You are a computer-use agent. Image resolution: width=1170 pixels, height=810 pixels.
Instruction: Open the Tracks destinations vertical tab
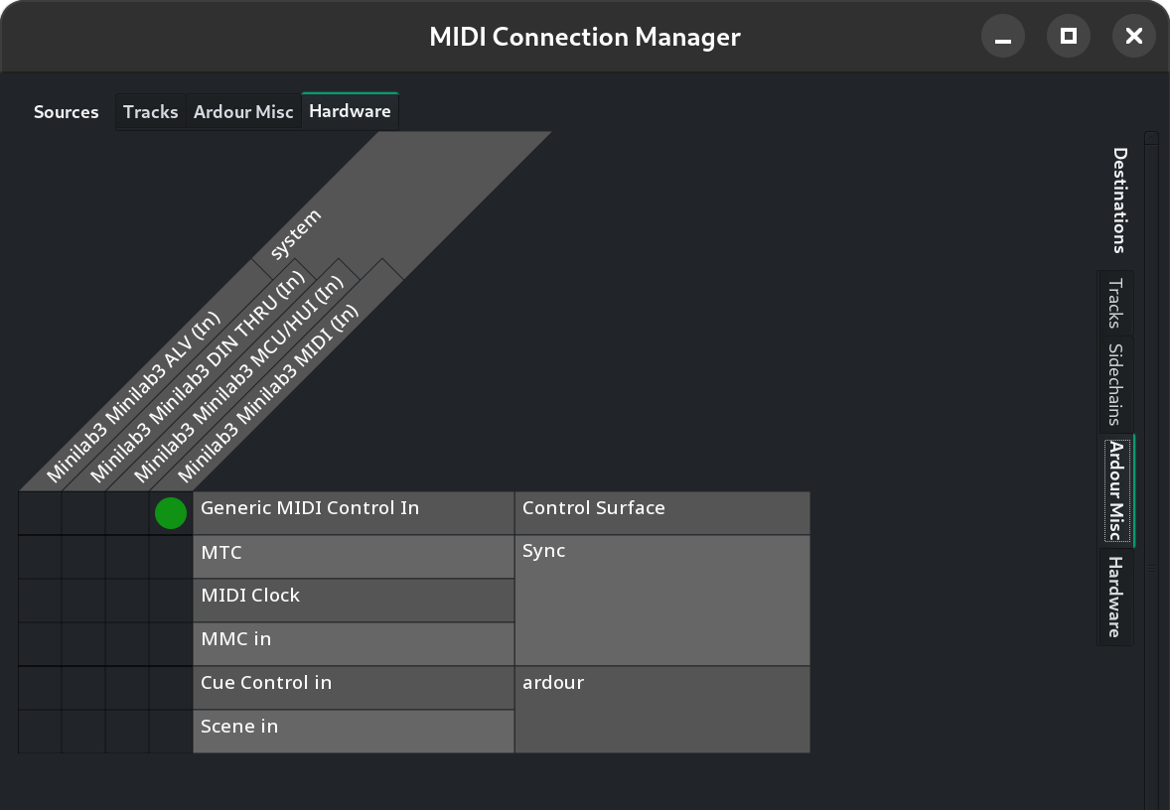pyautogui.click(x=1115, y=303)
